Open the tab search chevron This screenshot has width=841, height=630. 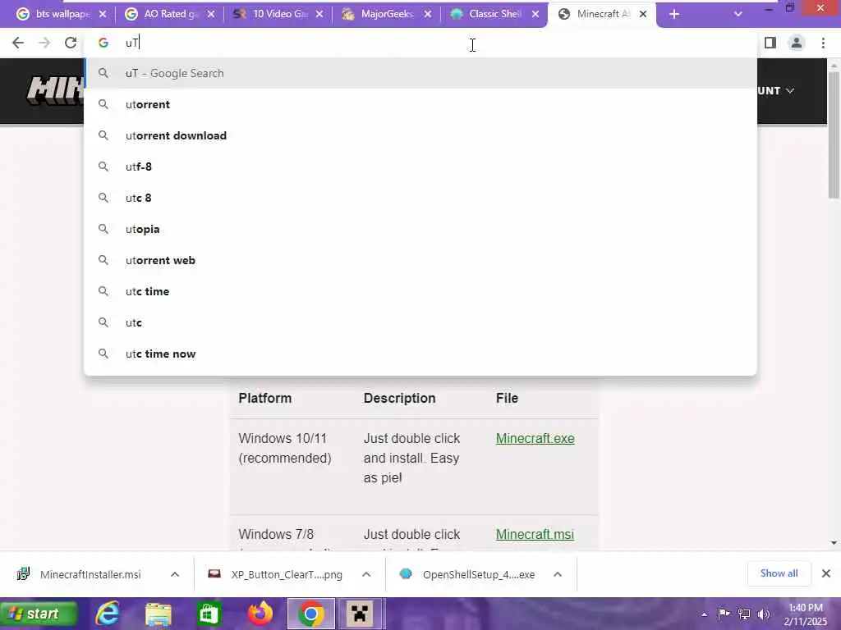tap(738, 15)
